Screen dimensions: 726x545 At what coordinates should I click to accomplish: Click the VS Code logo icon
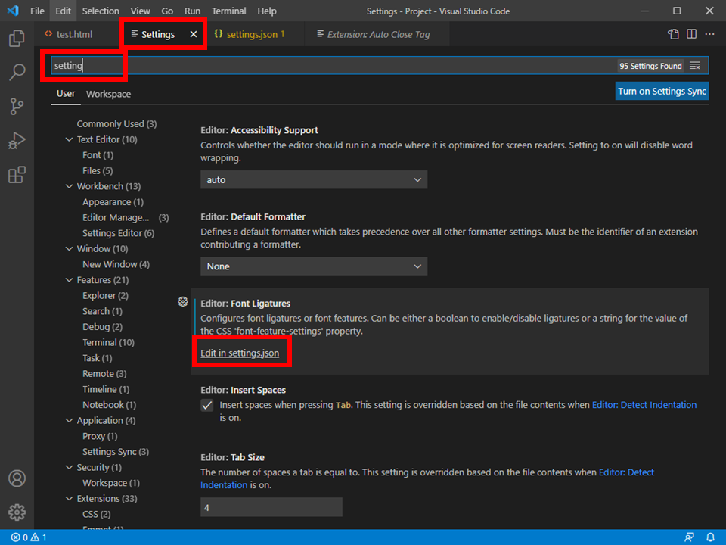(13, 11)
